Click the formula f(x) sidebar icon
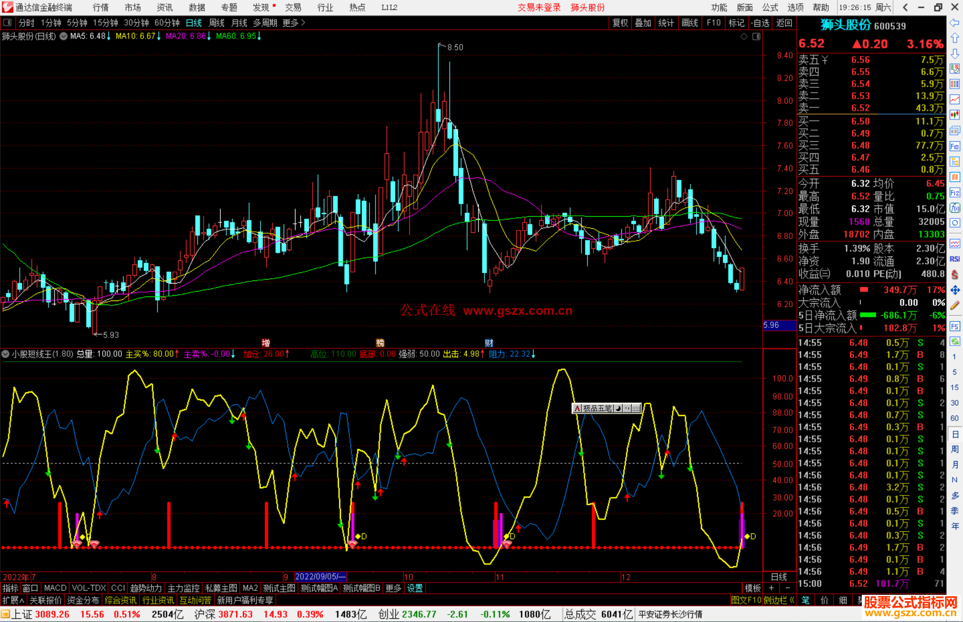This screenshot has height=622, width=963. [955, 208]
